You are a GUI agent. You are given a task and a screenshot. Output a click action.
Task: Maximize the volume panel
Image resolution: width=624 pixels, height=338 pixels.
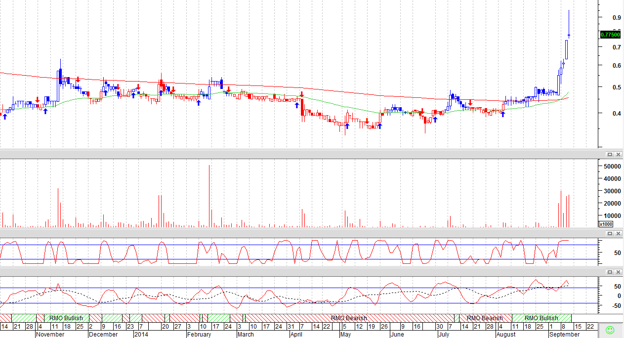pyautogui.click(x=610, y=154)
